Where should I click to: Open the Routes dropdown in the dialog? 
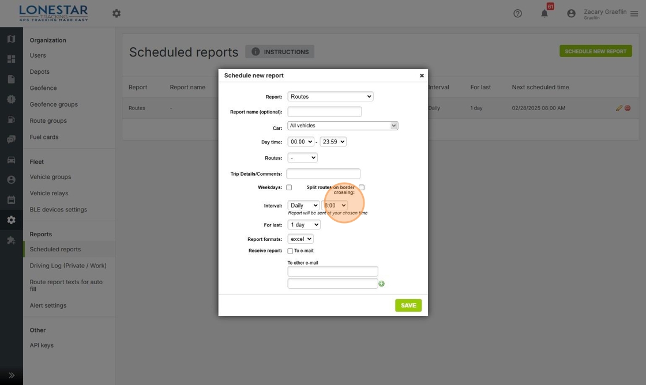[302, 158]
